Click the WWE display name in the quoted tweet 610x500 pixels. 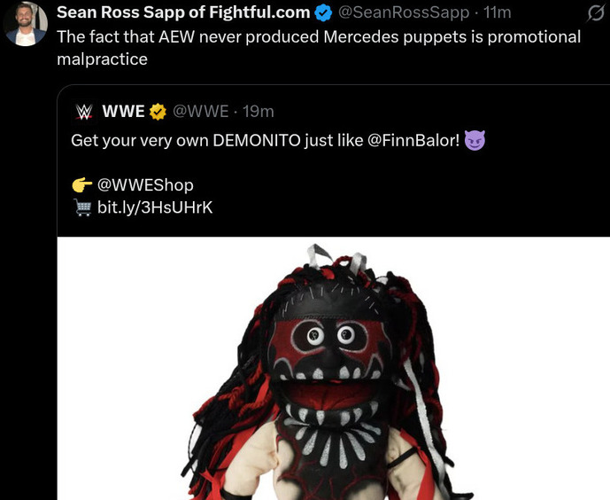pyautogui.click(x=123, y=112)
